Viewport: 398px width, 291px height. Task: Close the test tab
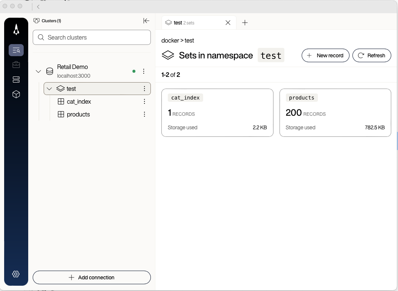228,23
